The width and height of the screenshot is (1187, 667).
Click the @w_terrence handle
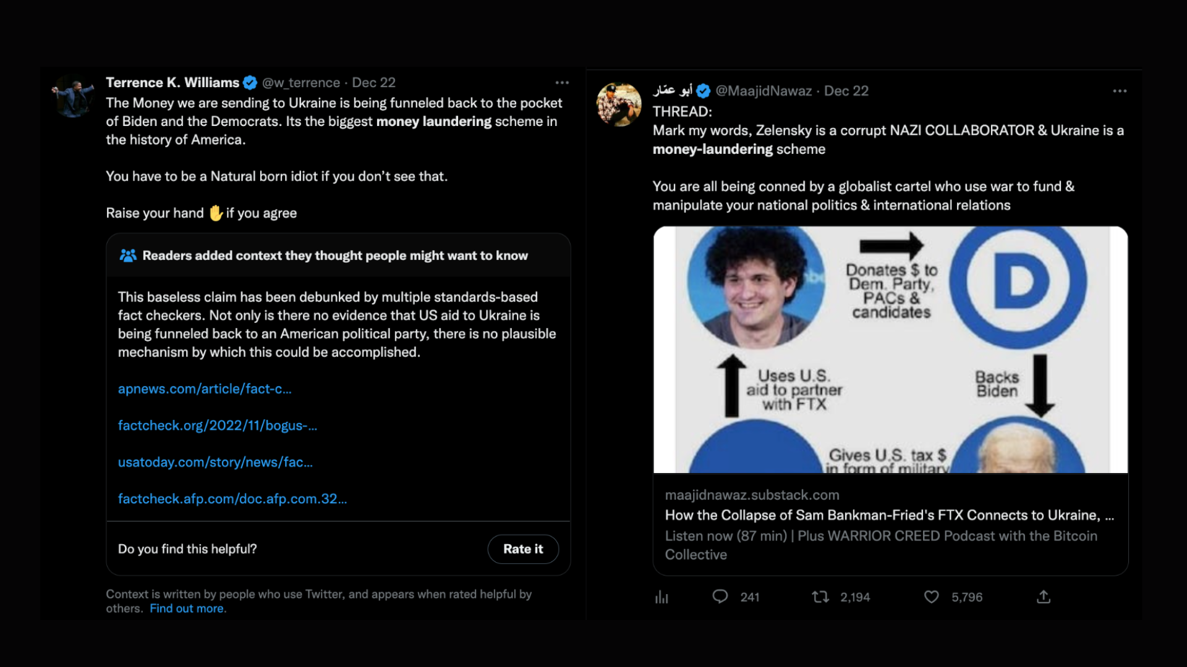click(301, 83)
